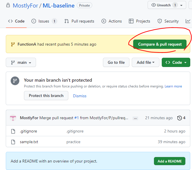The width and height of the screenshot is (192, 170).
Task: Click the Pull requests icon
Action: tap(67, 21)
